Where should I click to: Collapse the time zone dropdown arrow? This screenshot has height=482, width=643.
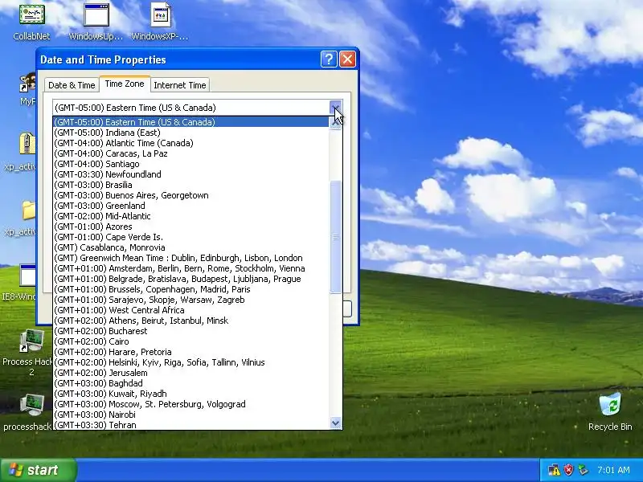pos(335,108)
